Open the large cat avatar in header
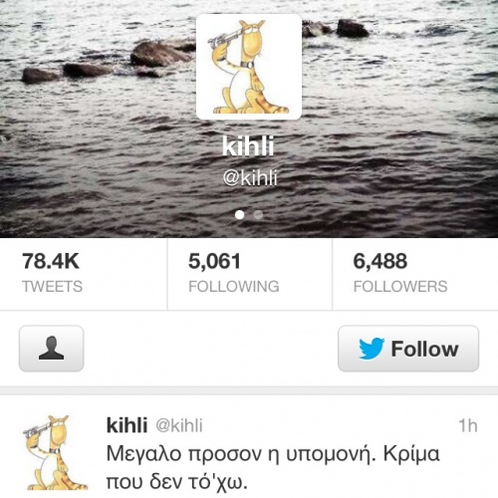Screen dimensions: 498x498 tap(249, 67)
